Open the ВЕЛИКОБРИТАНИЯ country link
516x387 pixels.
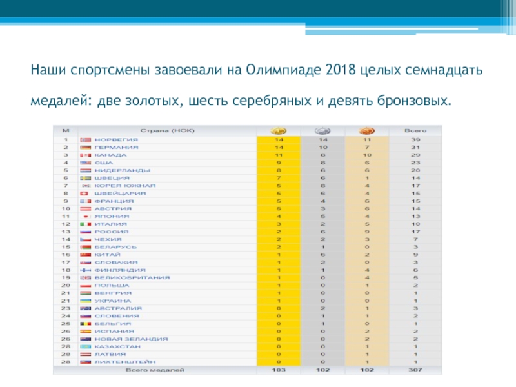(132, 277)
